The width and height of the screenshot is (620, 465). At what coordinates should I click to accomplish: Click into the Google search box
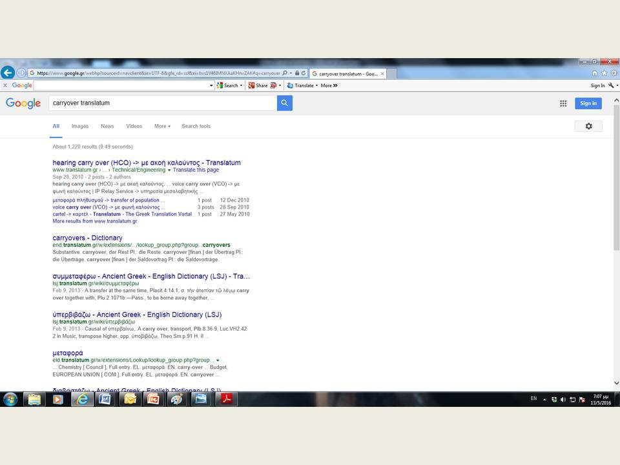point(163,103)
